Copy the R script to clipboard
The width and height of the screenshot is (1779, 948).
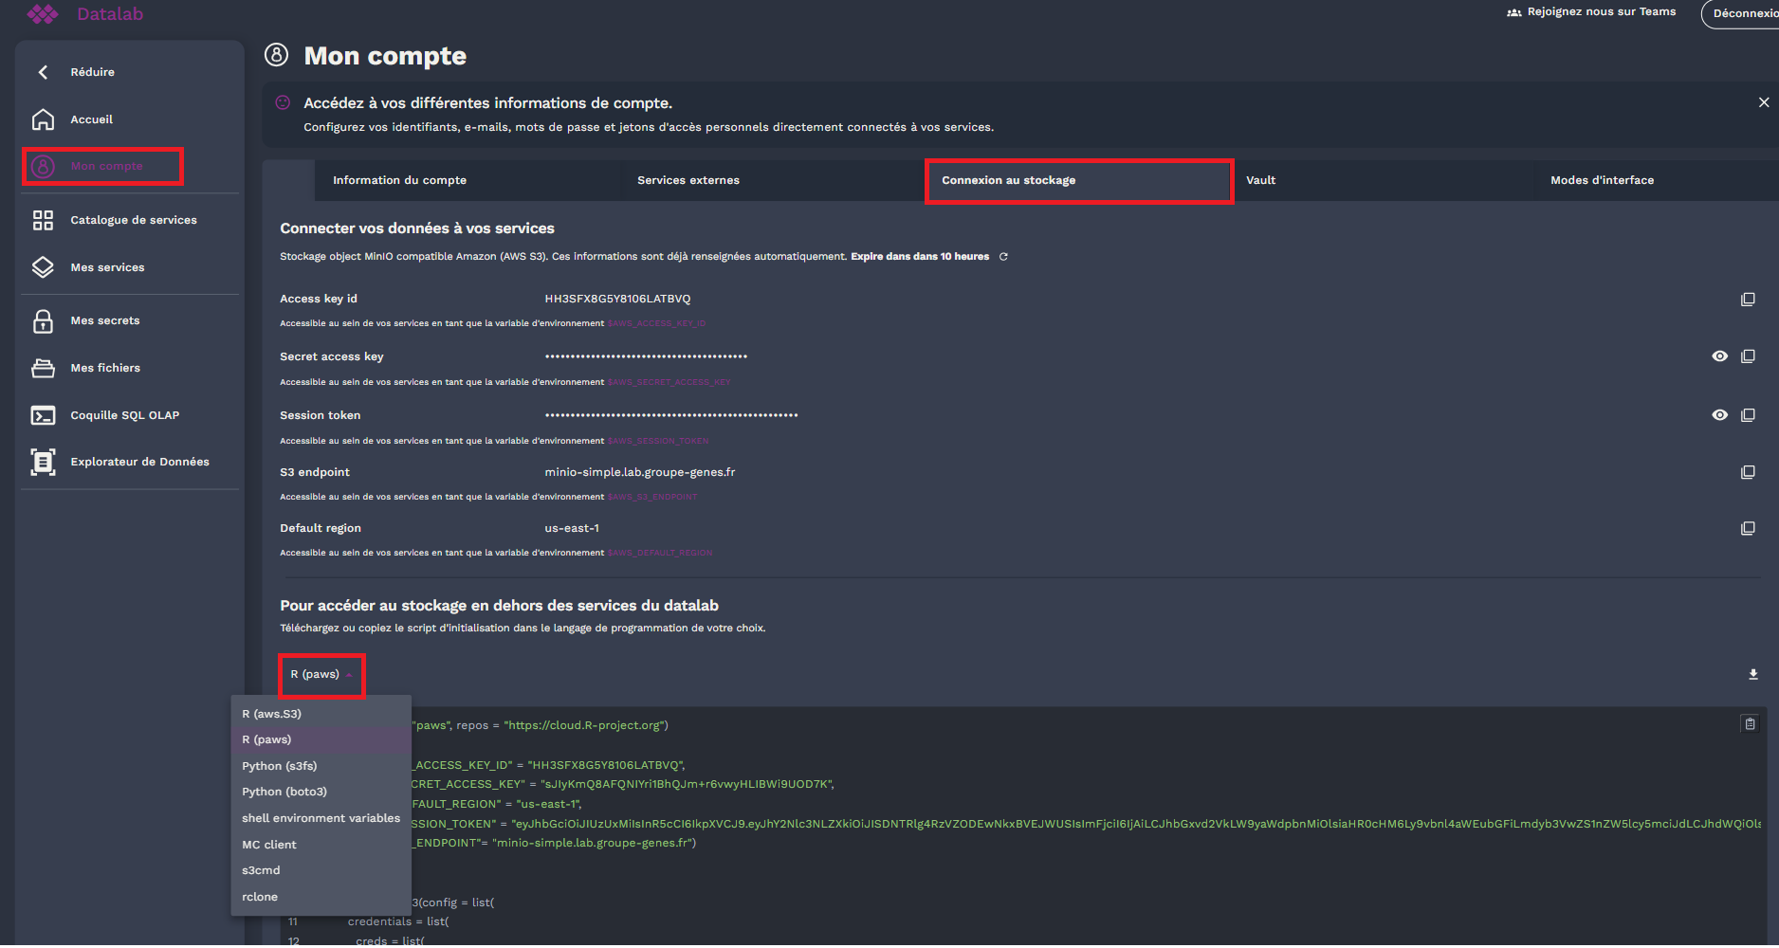[1750, 723]
